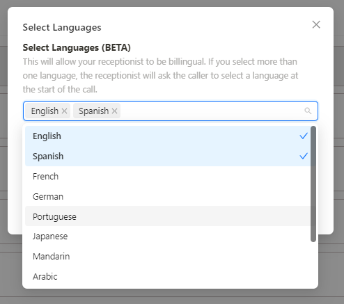Select French from the language list
The width and height of the screenshot is (344, 304).
[168, 177]
